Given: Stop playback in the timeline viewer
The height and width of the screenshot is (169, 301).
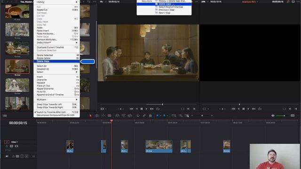Looking at the screenshot, I should 244,109.
